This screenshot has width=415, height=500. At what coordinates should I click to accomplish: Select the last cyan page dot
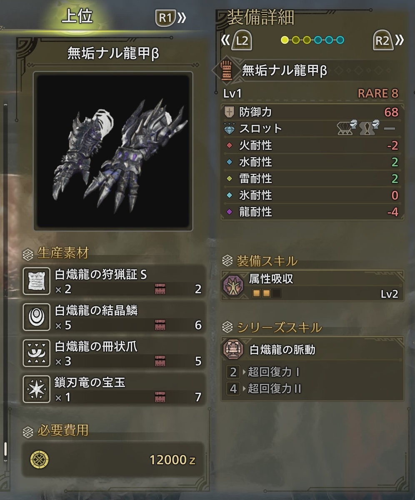click(340, 40)
